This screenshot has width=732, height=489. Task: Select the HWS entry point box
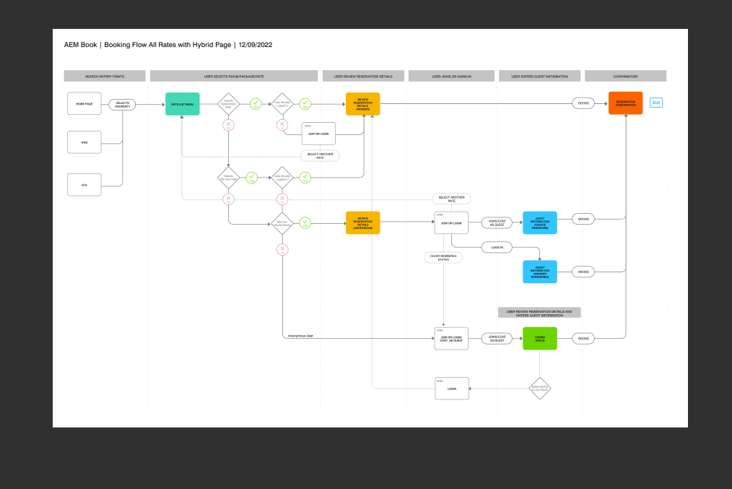(84, 143)
